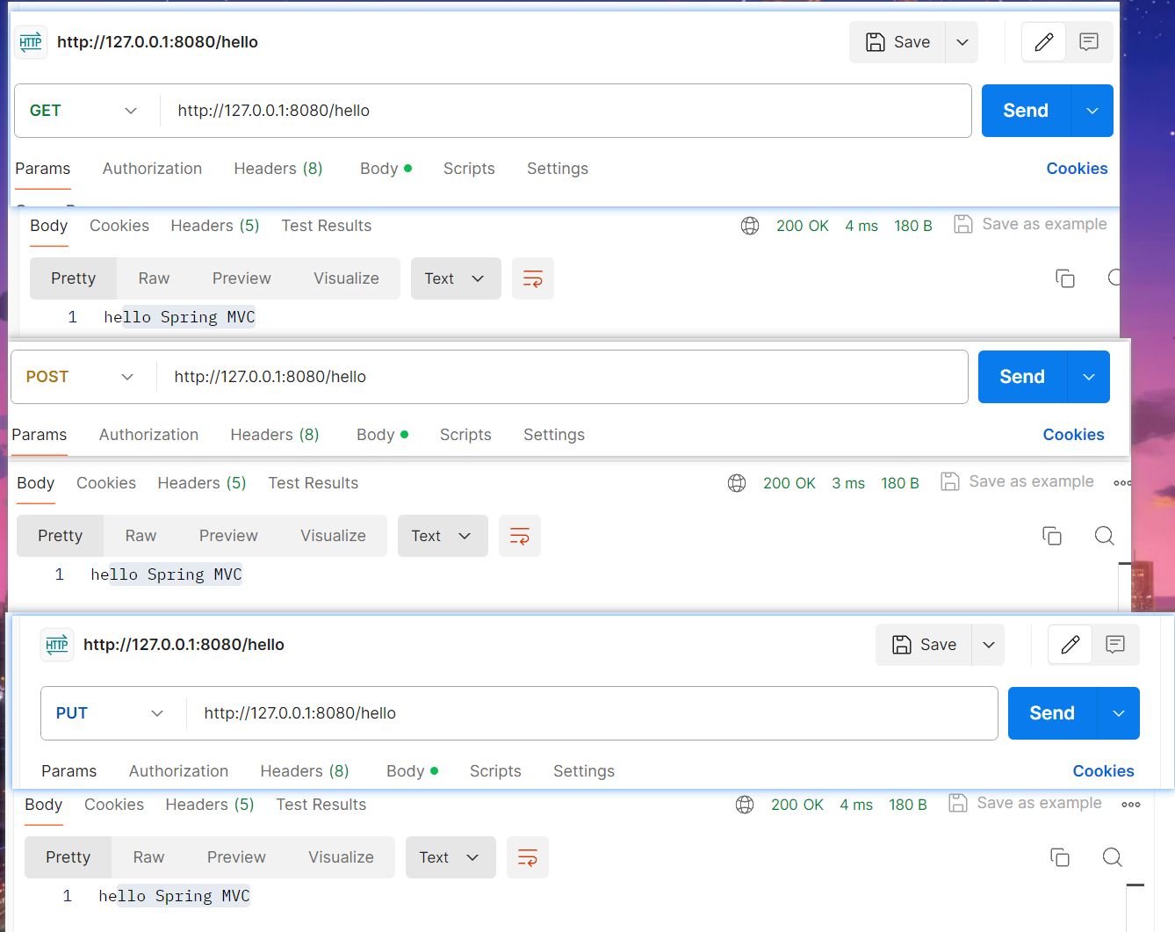Open the POST method dropdown

[80, 377]
